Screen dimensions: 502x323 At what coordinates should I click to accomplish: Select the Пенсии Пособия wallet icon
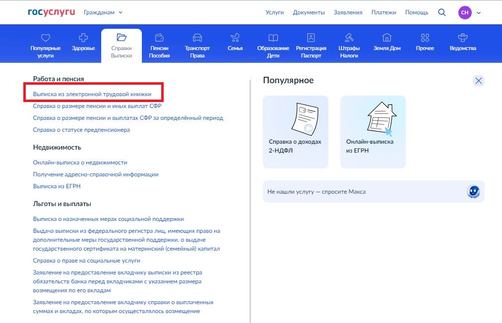pos(159,38)
